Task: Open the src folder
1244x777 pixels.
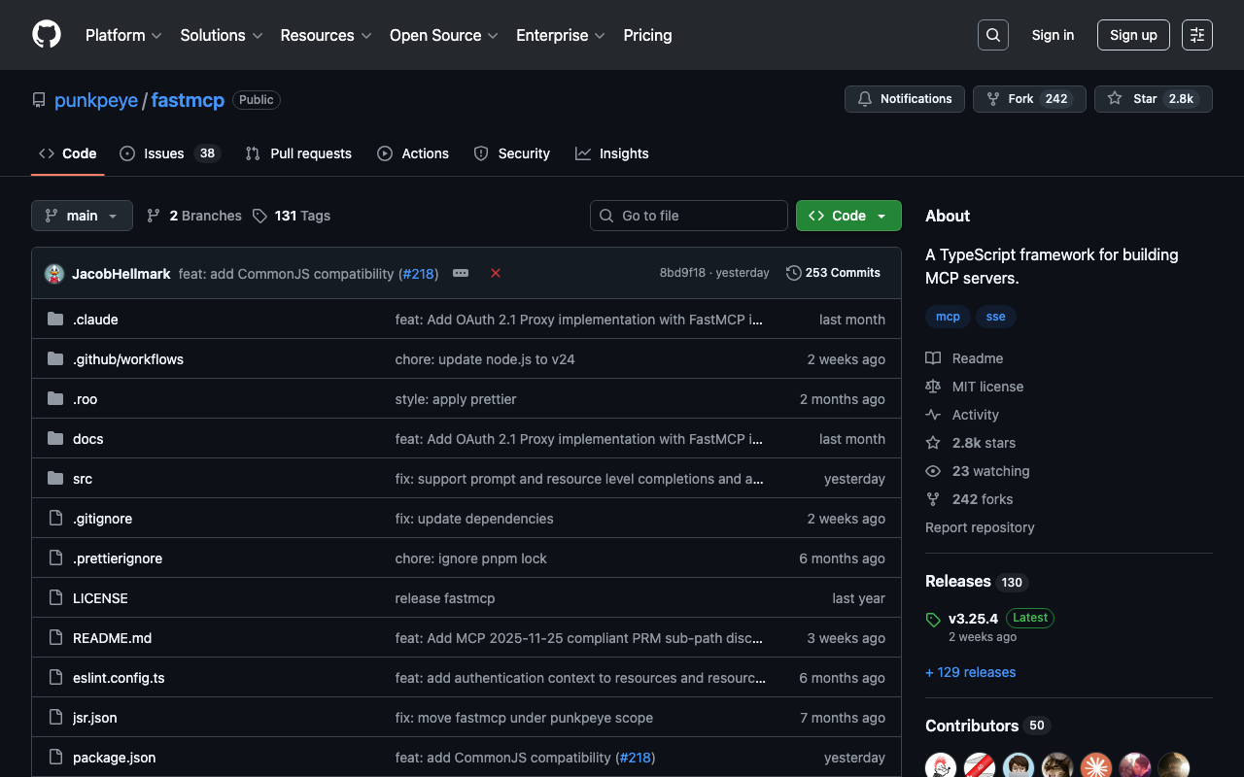Action: [83, 479]
